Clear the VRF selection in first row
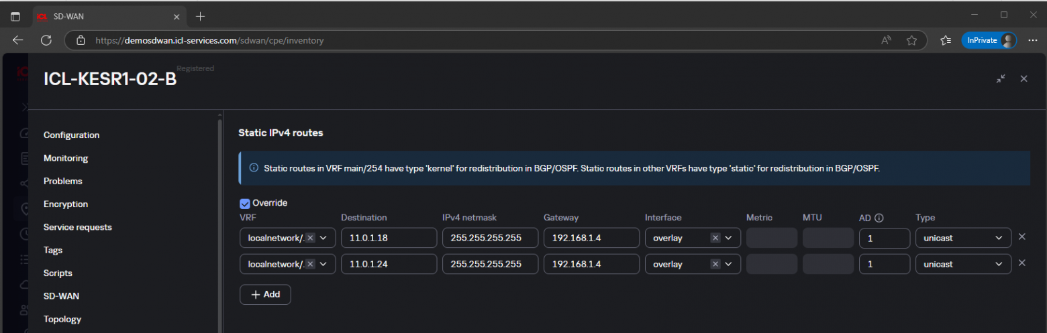Image resolution: width=1047 pixels, height=333 pixels. click(310, 238)
